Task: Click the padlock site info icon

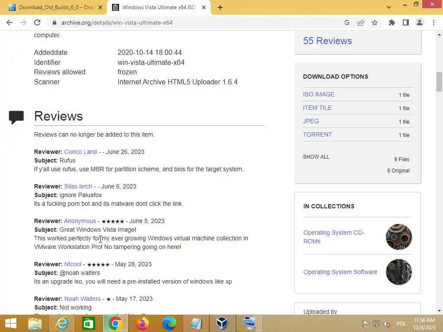Action: tap(55, 22)
